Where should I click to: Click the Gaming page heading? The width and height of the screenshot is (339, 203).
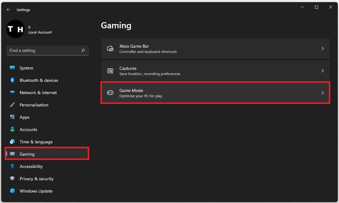116,26
